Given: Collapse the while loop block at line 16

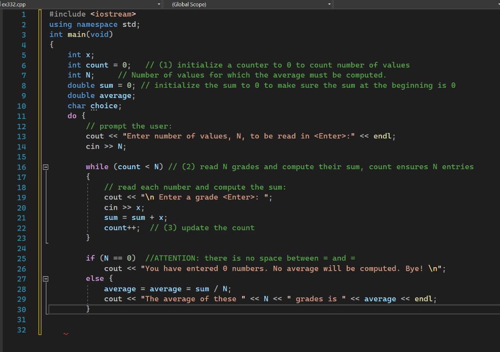Looking at the screenshot, I should (45, 167).
